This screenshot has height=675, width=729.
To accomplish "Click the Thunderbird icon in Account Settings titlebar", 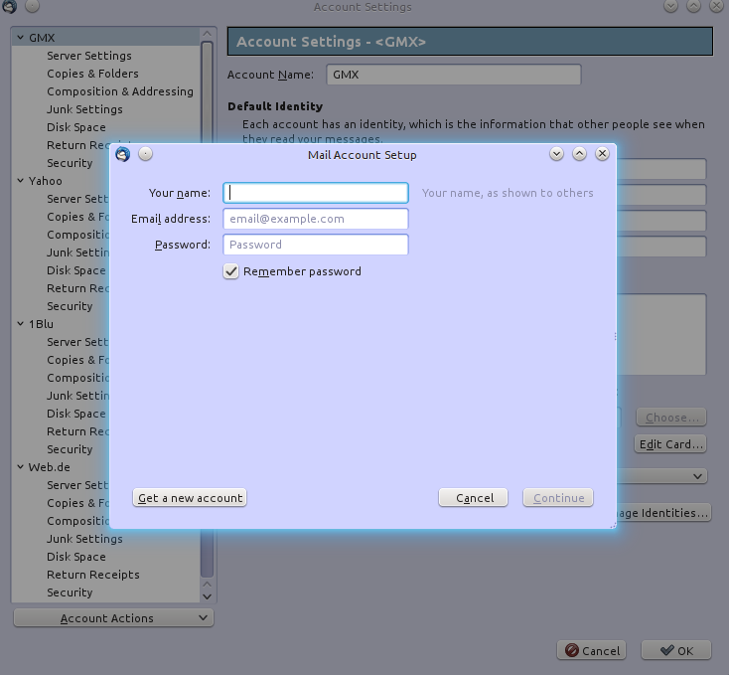I will point(9,6).
